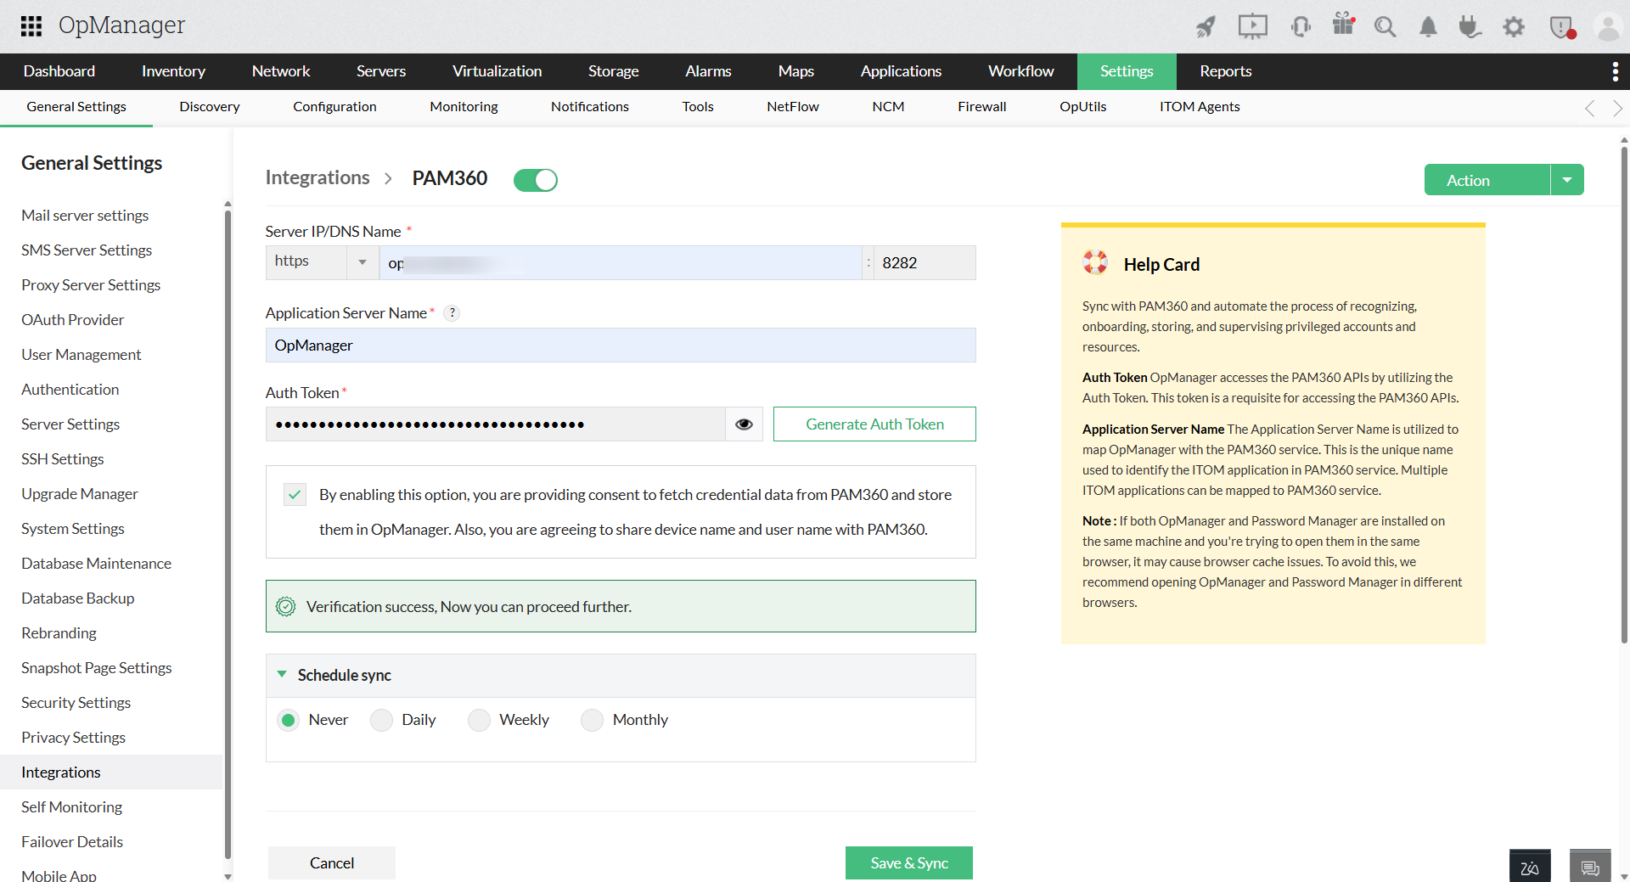Open Database Backup in sidebar

[x=77, y=598]
